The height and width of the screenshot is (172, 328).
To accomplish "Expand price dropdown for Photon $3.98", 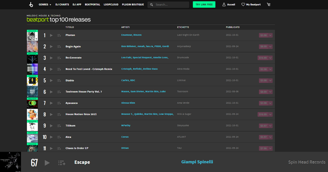I will pyautogui.click(x=270, y=35).
